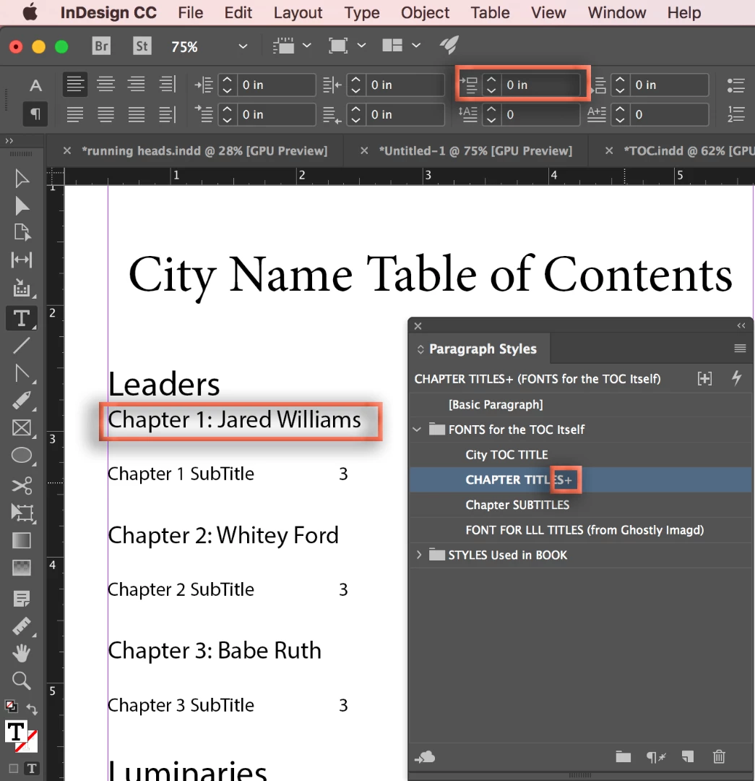
Task: Open Adobe Bridge via Br icon
Action: pyautogui.click(x=102, y=46)
